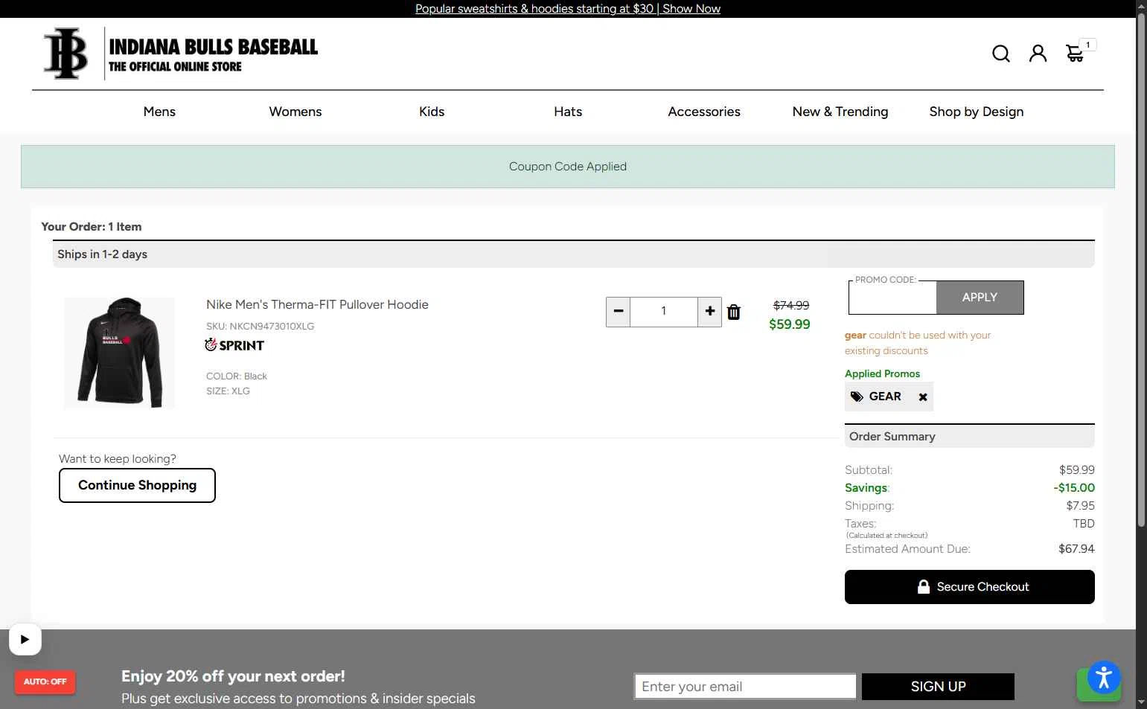Click the Your Order: 1 Item heading

pyautogui.click(x=92, y=227)
